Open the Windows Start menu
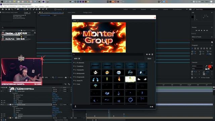The height and width of the screenshot is (121, 215). click(x=2, y=2)
